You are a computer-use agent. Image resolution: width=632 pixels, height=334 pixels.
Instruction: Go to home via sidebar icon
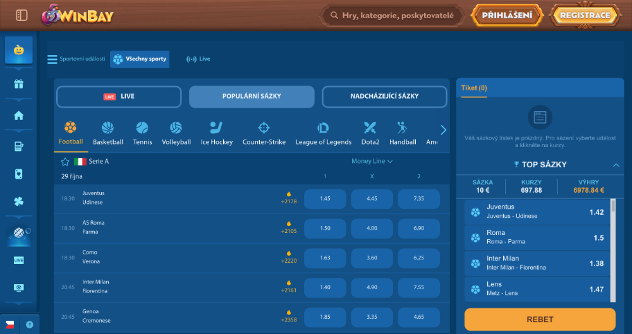[x=18, y=116]
